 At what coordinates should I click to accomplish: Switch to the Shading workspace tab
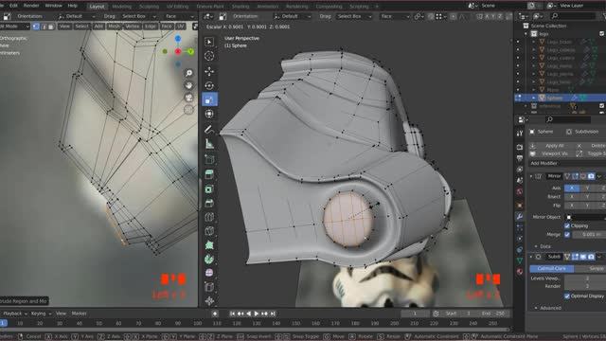[241, 7]
